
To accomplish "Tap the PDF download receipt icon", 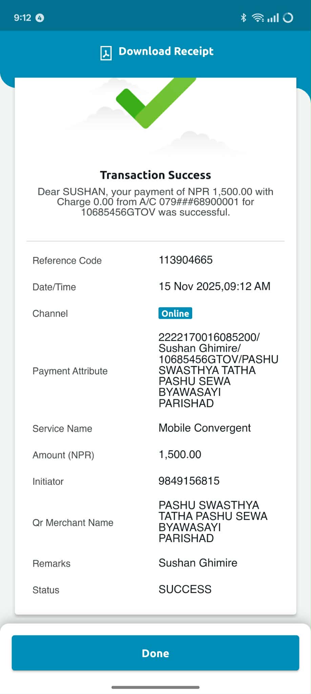I will coord(106,53).
